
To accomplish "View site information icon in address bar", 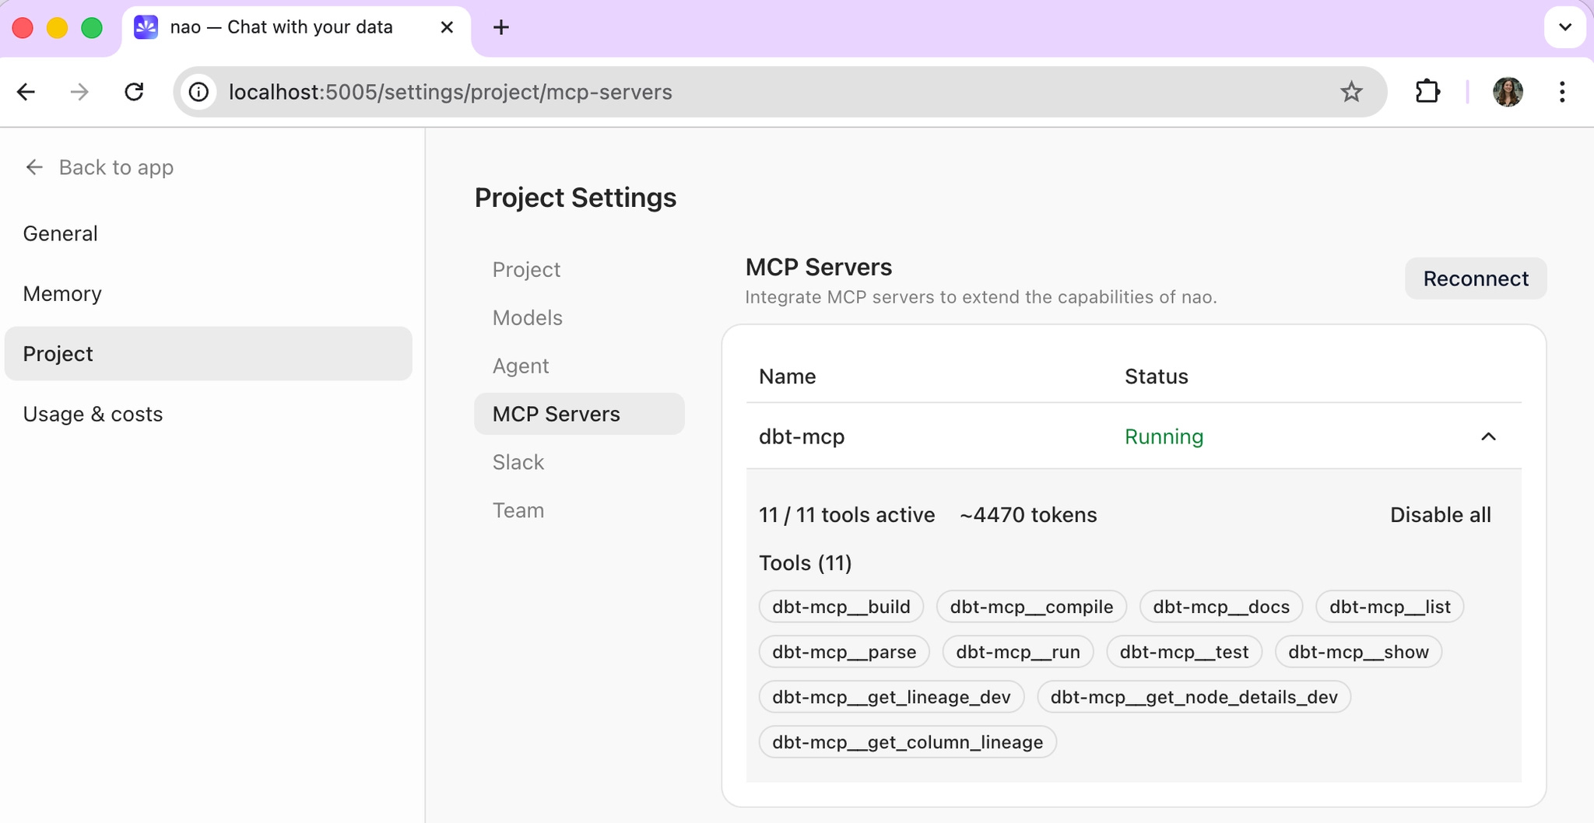I will (199, 92).
